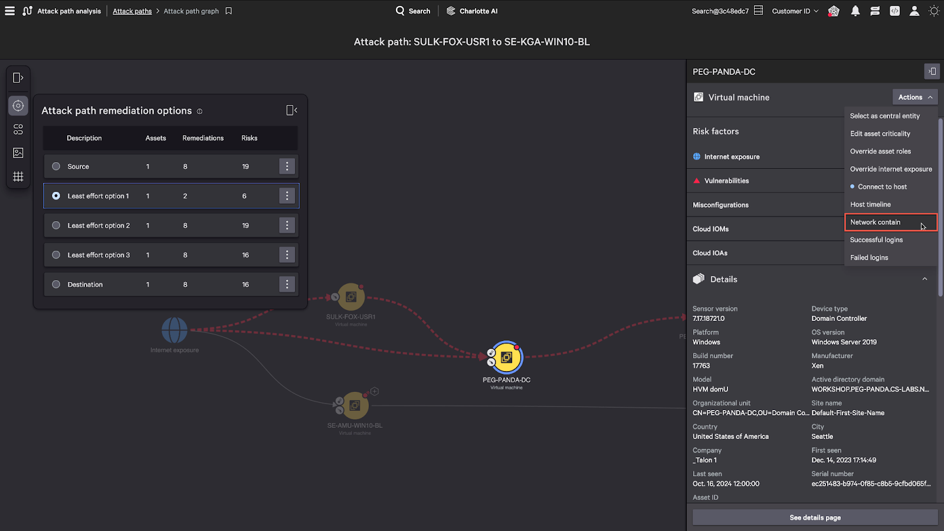
Task: Open the Customer ID dropdown
Action: pyautogui.click(x=795, y=11)
